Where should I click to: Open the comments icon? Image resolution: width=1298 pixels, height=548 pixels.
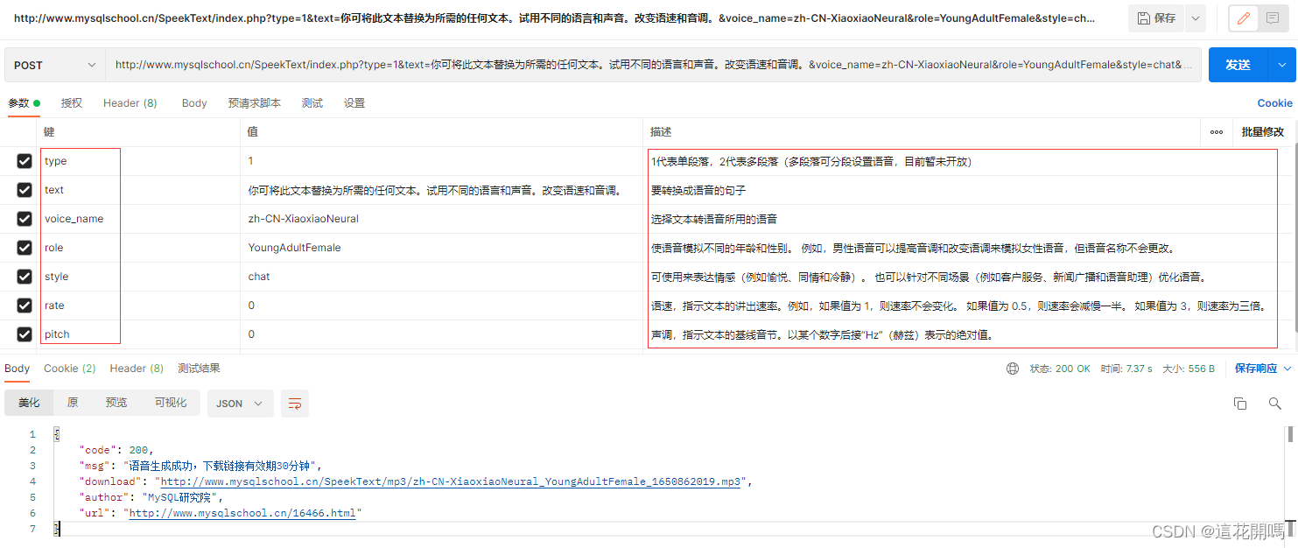1272,18
